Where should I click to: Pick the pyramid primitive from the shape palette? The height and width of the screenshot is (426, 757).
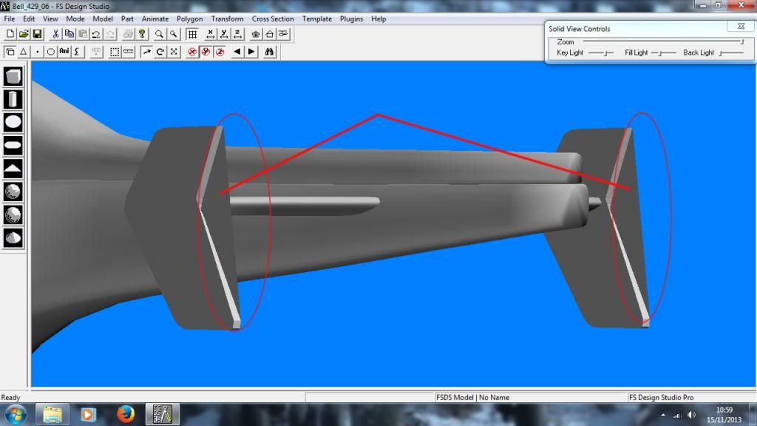11,168
